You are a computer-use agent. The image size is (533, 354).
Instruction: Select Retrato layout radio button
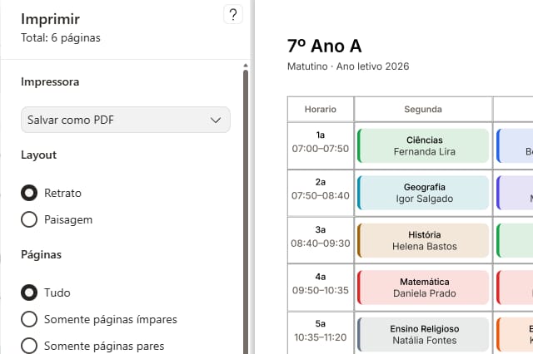tap(29, 193)
